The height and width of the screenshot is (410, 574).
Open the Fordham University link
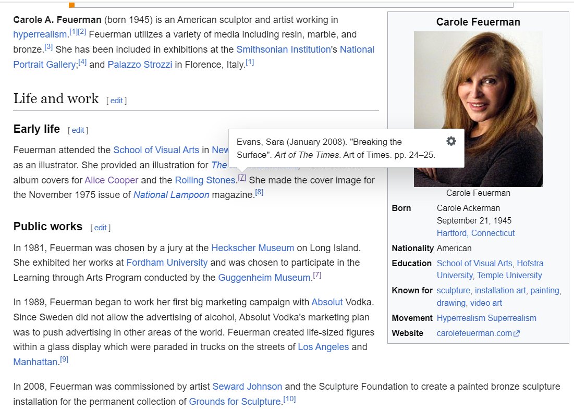(x=167, y=263)
